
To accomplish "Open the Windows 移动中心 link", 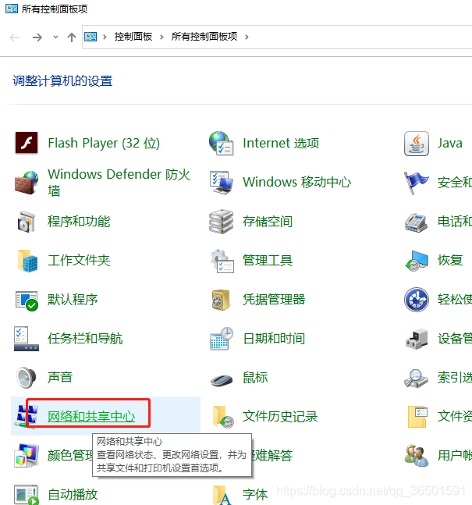I will point(296,183).
